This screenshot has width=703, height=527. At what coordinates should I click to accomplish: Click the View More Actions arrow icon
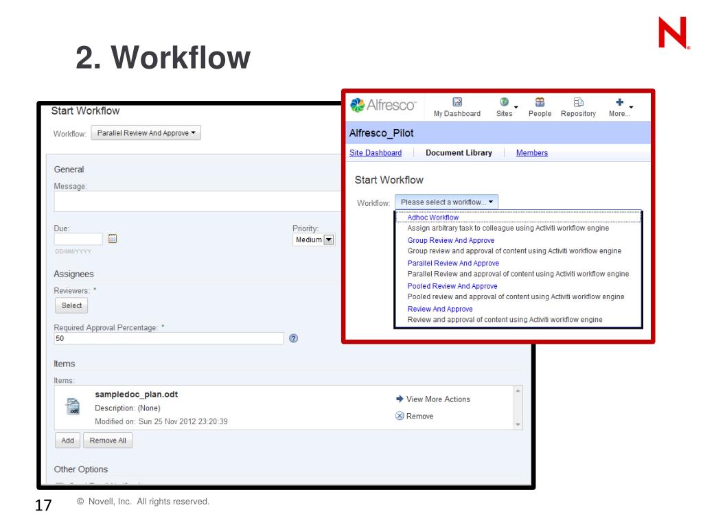coord(400,399)
